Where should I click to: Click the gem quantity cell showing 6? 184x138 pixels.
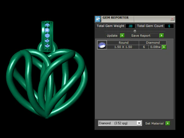[x=144, y=47]
